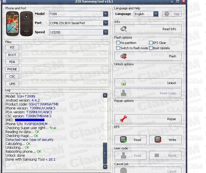Click the PDA file path field
This screenshot has width=206, height=173.
(x=65, y=62)
